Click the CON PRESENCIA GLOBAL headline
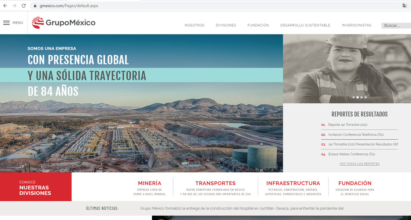Screen dimensions: 411x220 pos(78,60)
